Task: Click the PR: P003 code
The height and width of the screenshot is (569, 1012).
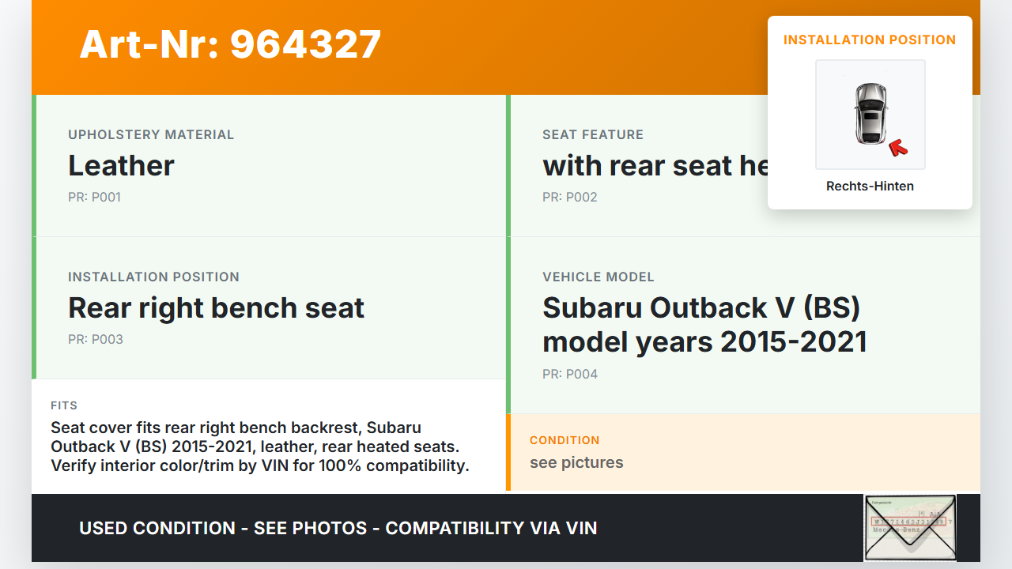Action: pos(95,340)
